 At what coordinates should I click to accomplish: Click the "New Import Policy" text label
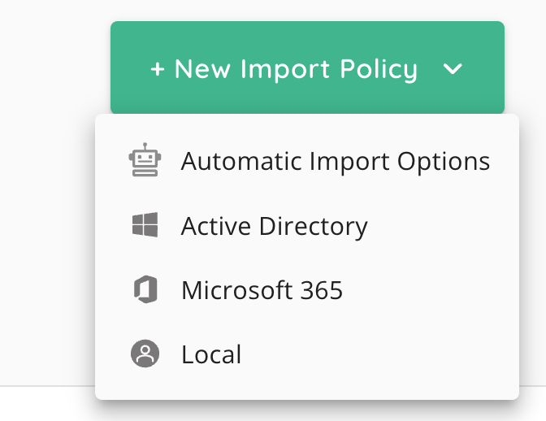click(296, 70)
